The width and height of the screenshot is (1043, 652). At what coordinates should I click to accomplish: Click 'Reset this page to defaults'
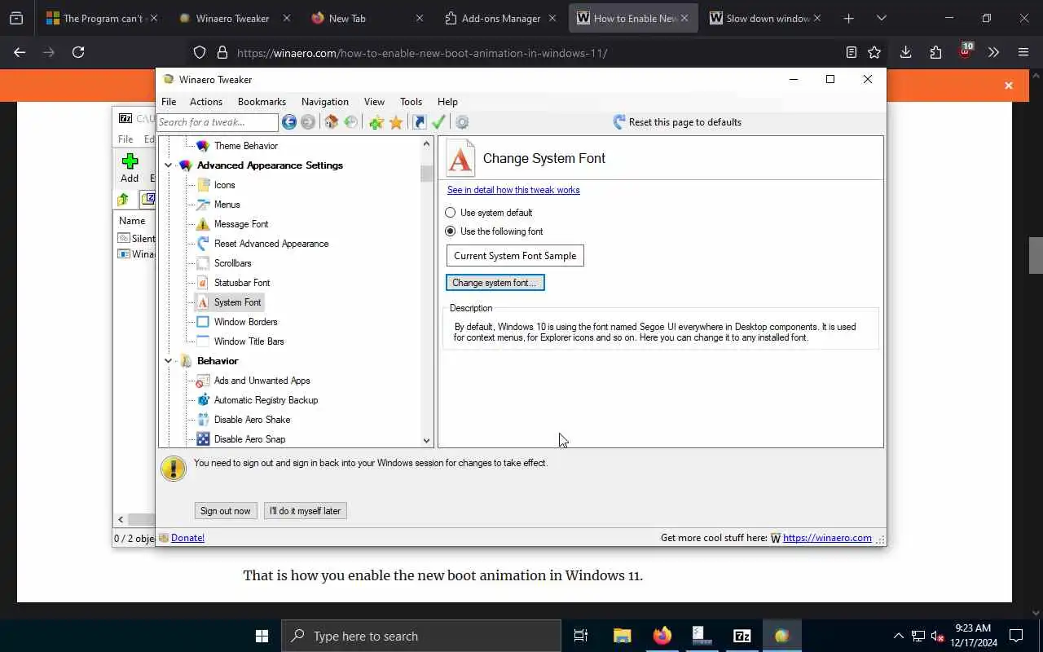(676, 122)
